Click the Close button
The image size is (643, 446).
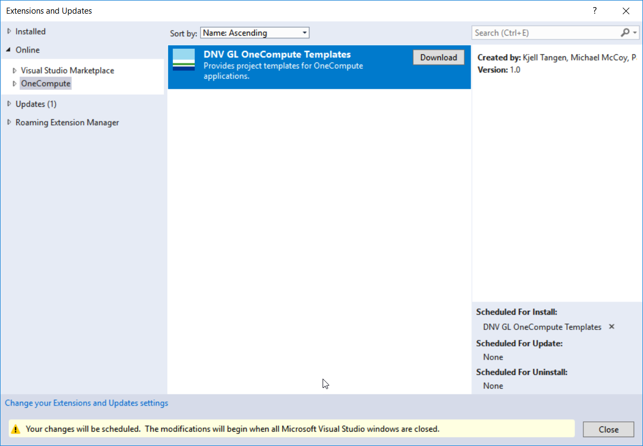coord(608,429)
